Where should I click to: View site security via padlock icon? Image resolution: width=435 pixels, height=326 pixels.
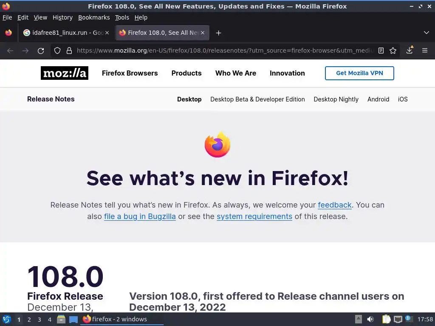69,51
